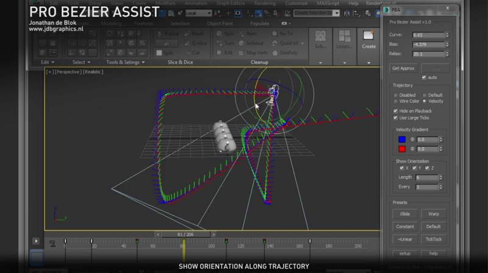The image size is (488, 273).
Task: Open the Graph Editors menu
Action: click(231, 3)
